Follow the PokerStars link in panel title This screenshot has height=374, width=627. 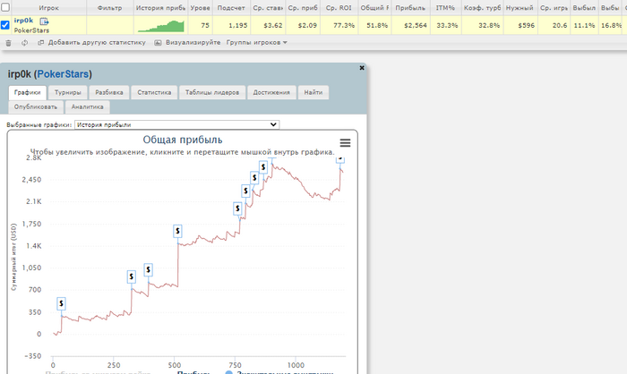63,74
